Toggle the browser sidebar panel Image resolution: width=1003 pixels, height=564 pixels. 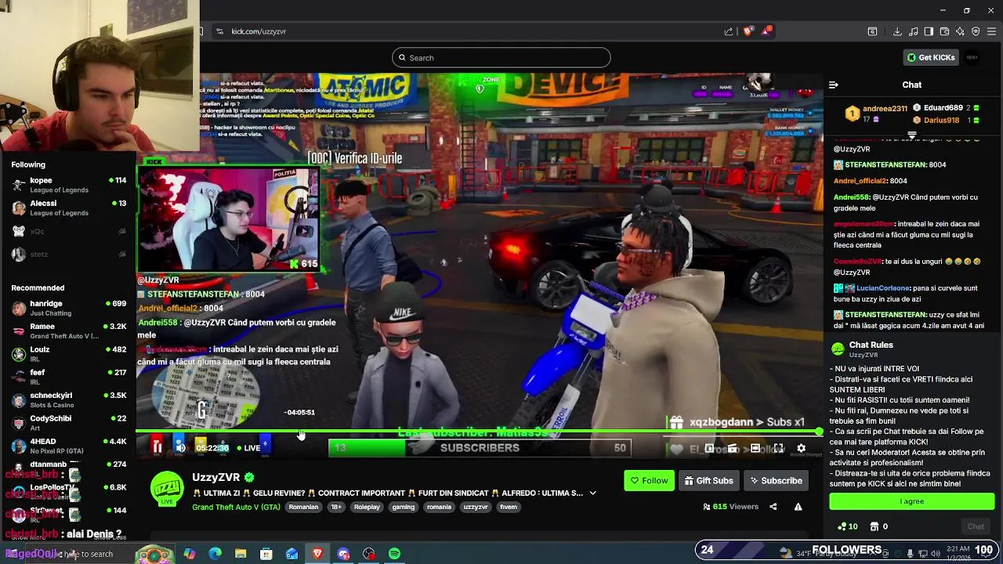929,31
